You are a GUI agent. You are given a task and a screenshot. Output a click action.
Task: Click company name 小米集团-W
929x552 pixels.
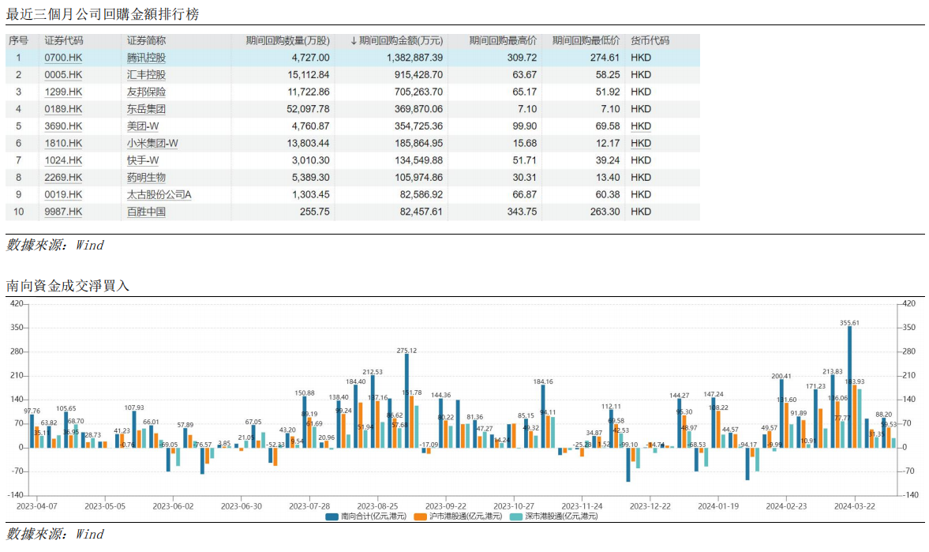[152, 144]
